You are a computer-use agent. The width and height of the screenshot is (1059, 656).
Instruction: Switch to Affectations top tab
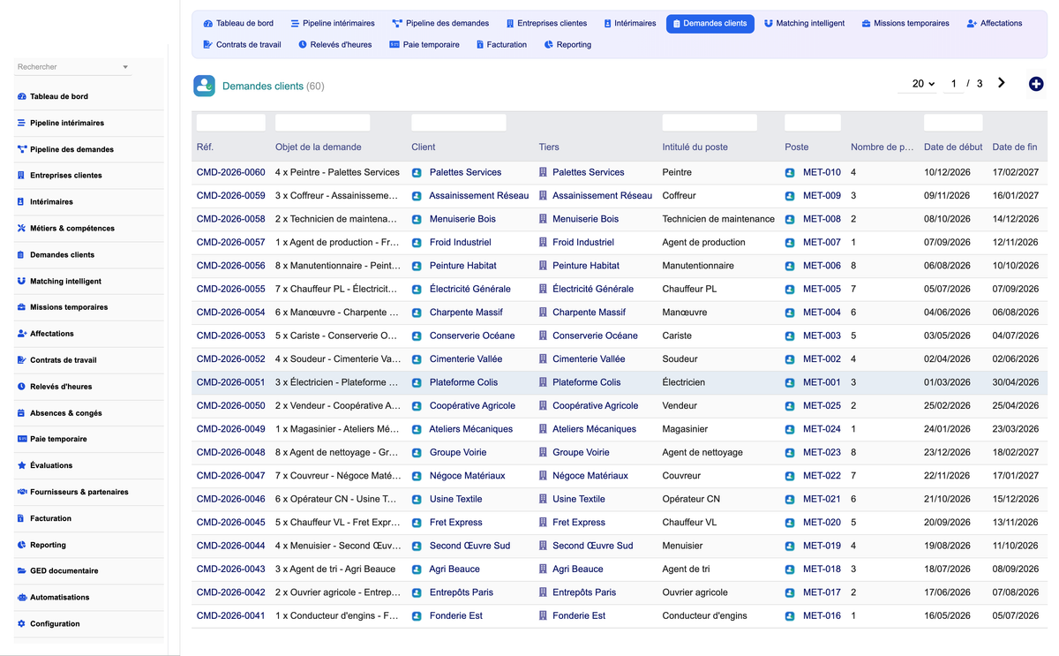[x=994, y=23]
